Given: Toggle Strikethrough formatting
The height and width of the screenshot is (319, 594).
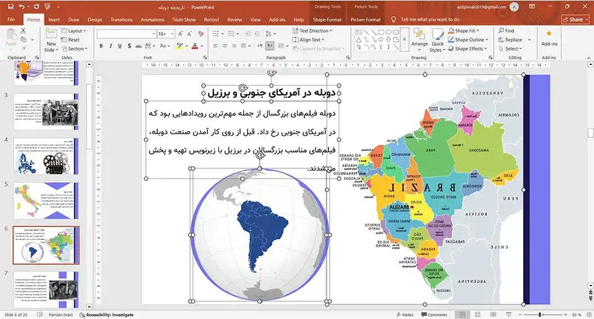Looking at the screenshot, I should pos(139,46).
